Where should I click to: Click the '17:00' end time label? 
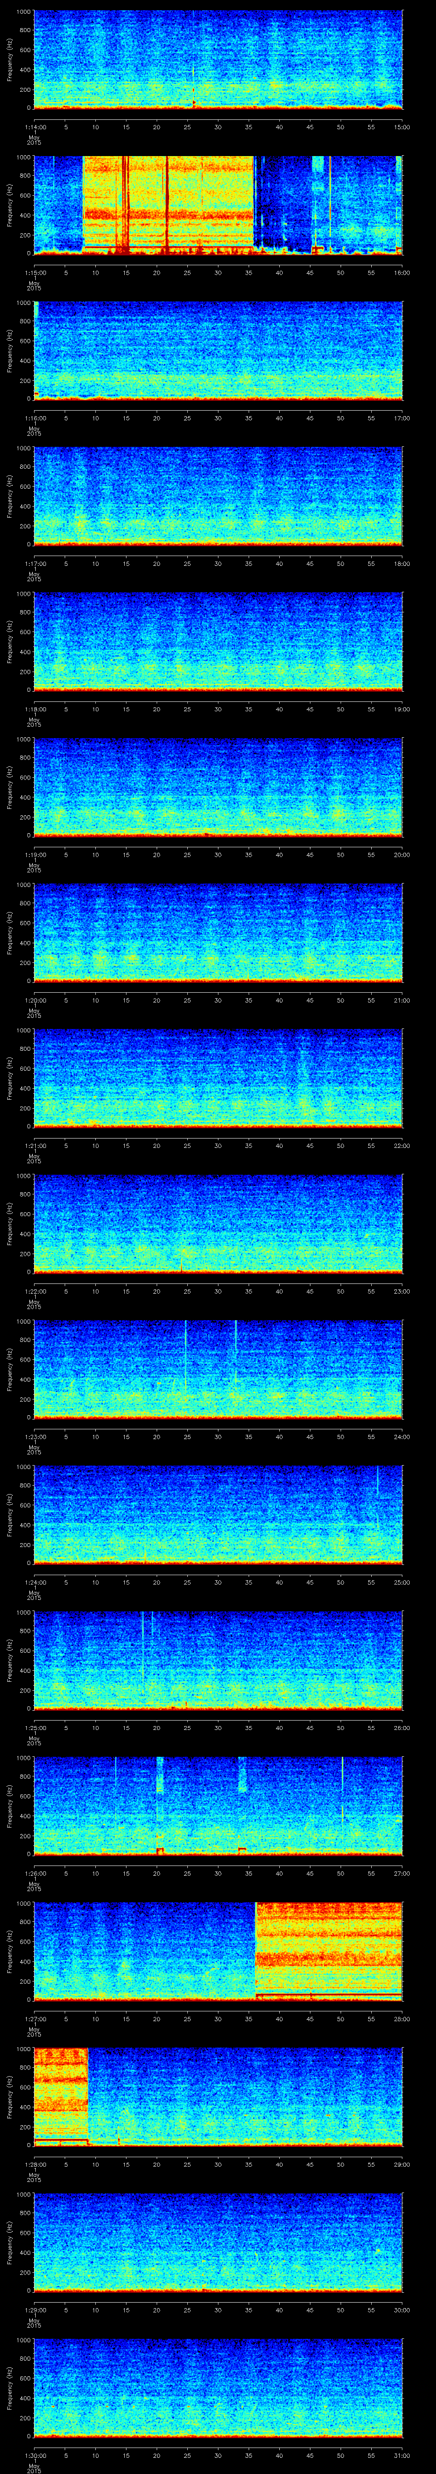pos(402,418)
